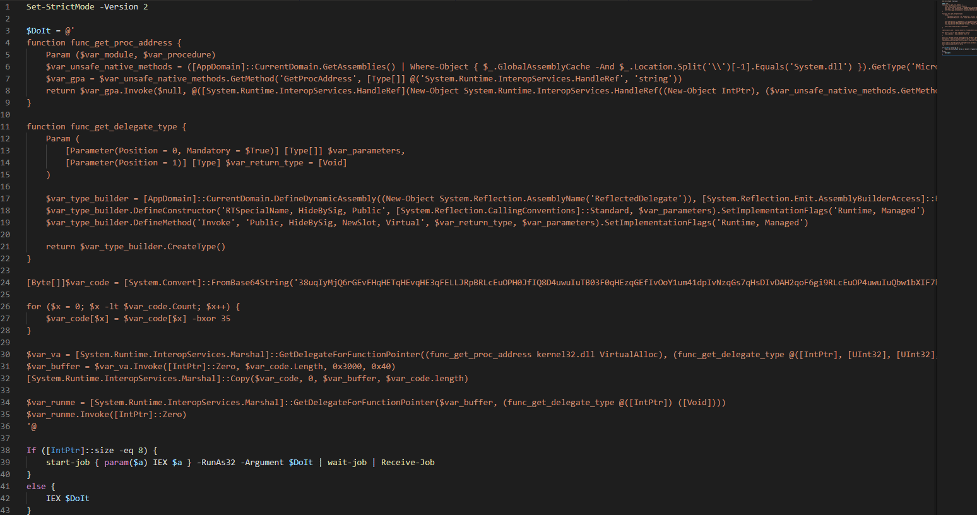The width and height of the screenshot is (977, 515).
Task: Click "Mandatory = $True" on line 13
Action: (x=228, y=151)
